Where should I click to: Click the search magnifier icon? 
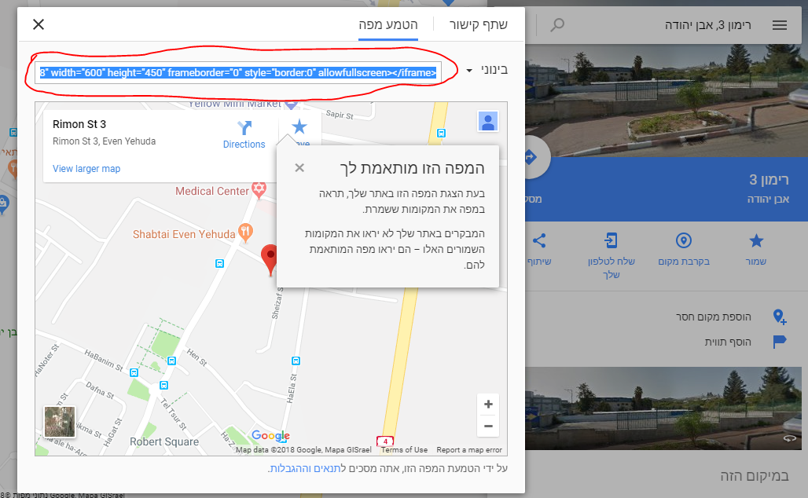pos(557,24)
